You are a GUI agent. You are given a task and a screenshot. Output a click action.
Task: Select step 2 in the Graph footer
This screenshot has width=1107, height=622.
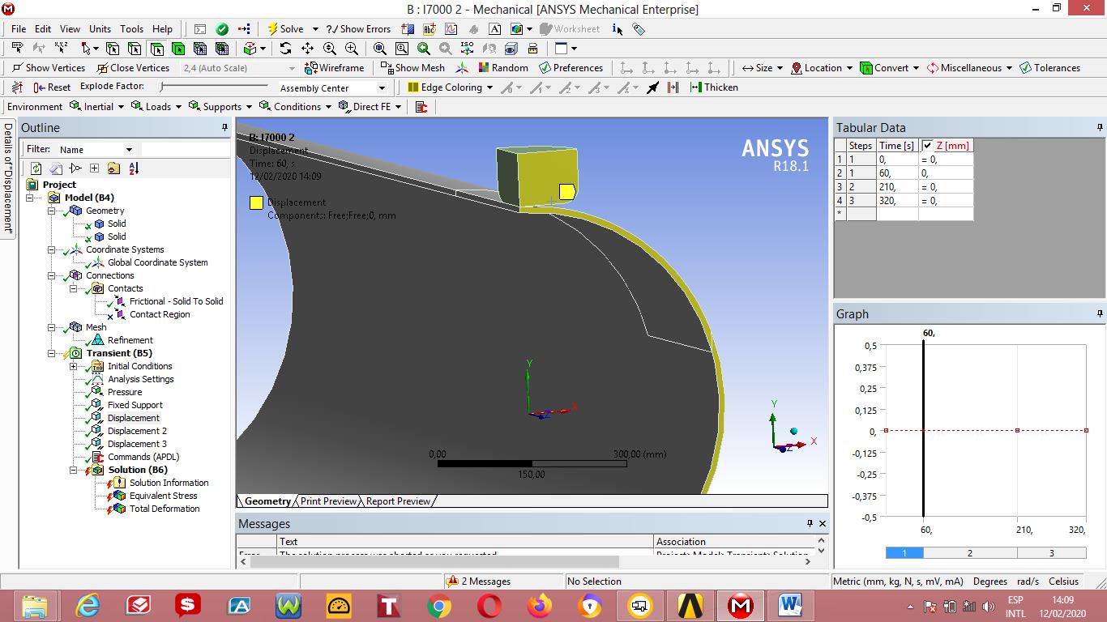click(970, 552)
